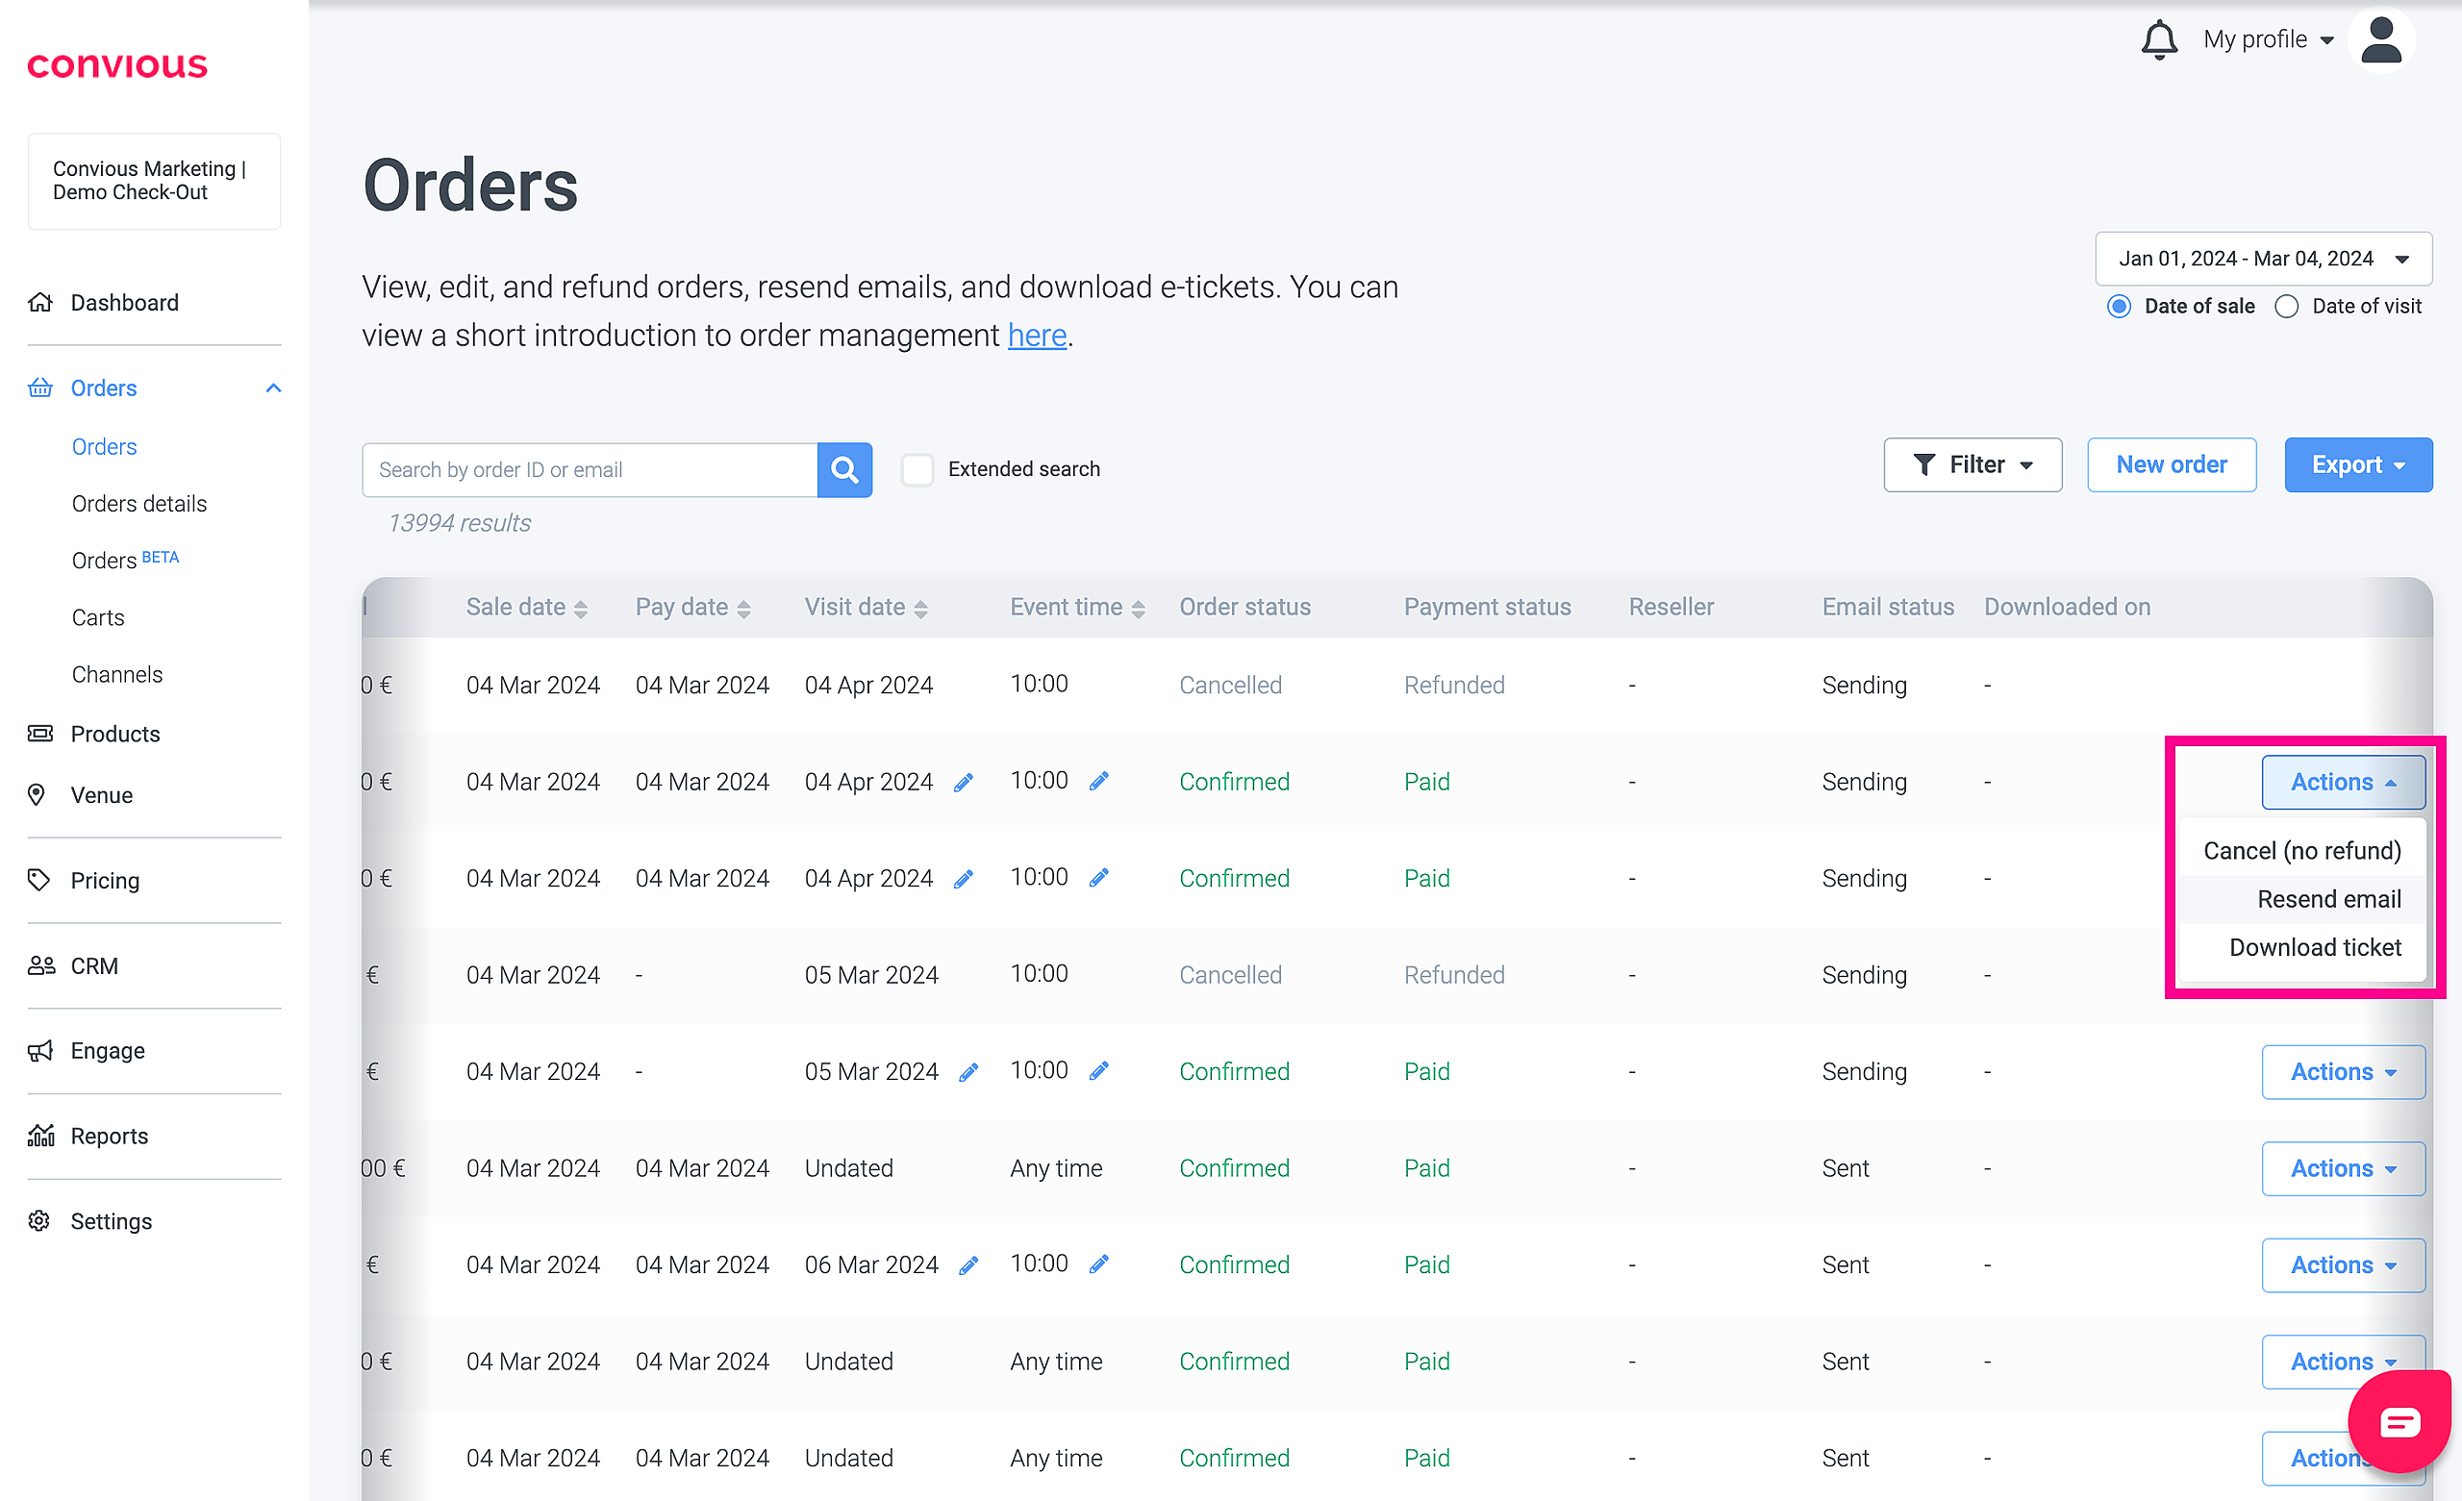
Task: Close the opened Actions dropdown
Action: [2343, 783]
